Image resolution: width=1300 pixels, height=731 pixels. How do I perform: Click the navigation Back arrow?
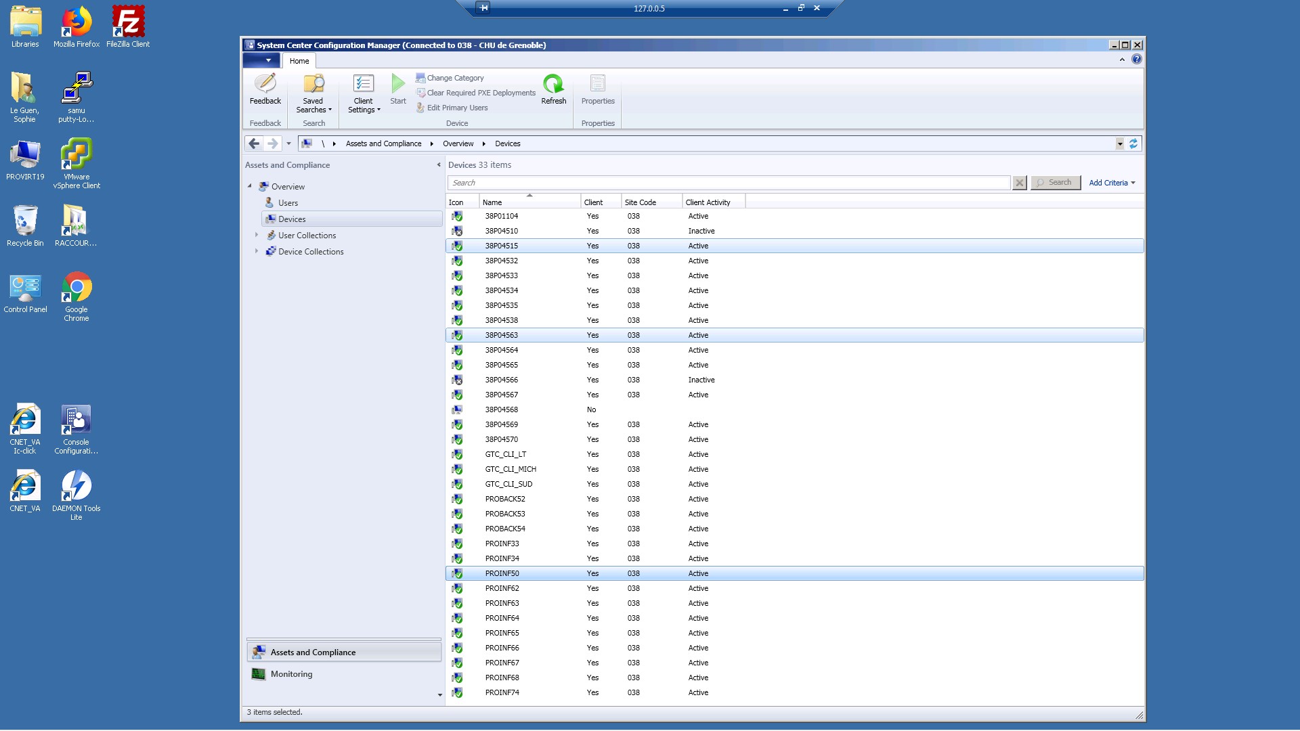(x=254, y=143)
